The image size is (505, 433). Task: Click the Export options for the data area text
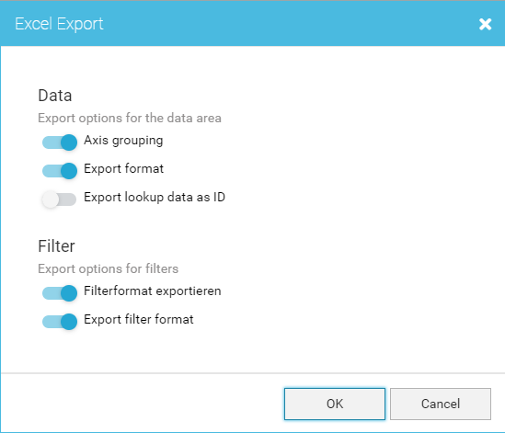click(130, 119)
